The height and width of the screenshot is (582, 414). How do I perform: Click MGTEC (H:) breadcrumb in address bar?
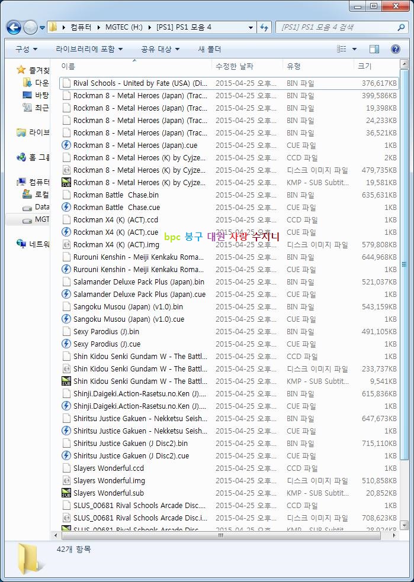pyautogui.click(x=124, y=27)
